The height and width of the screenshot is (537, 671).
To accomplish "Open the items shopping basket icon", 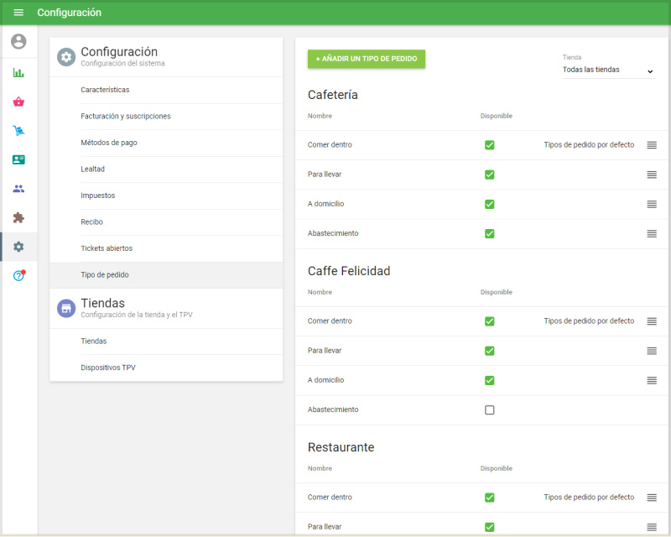I will click(18, 102).
